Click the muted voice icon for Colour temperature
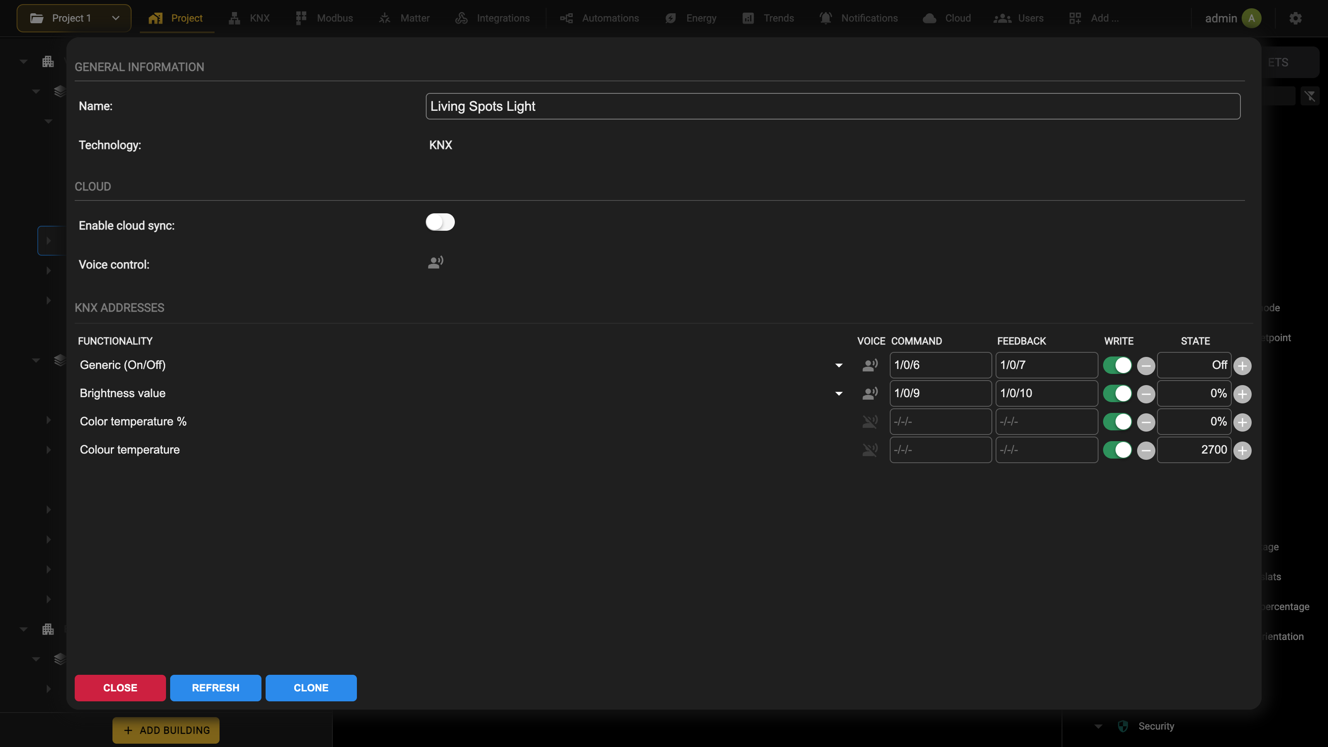Screen dimensions: 1328x747 point(870,450)
